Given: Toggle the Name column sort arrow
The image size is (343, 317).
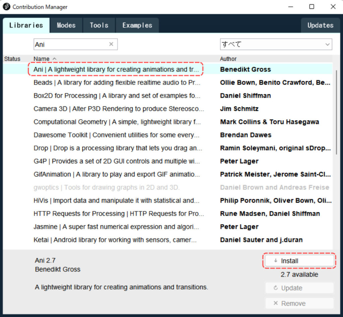Looking at the screenshot, I should pyautogui.click(x=55, y=59).
